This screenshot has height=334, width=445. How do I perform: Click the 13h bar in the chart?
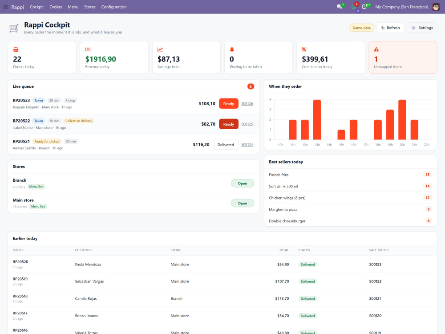tap(317, 119)
